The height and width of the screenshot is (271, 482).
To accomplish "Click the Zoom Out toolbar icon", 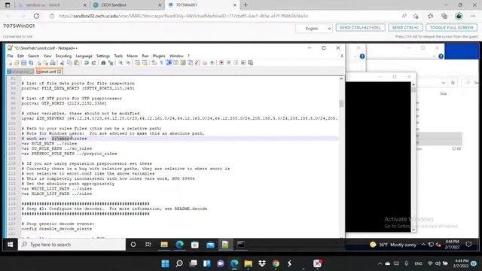I will click(x=127, y=62).
